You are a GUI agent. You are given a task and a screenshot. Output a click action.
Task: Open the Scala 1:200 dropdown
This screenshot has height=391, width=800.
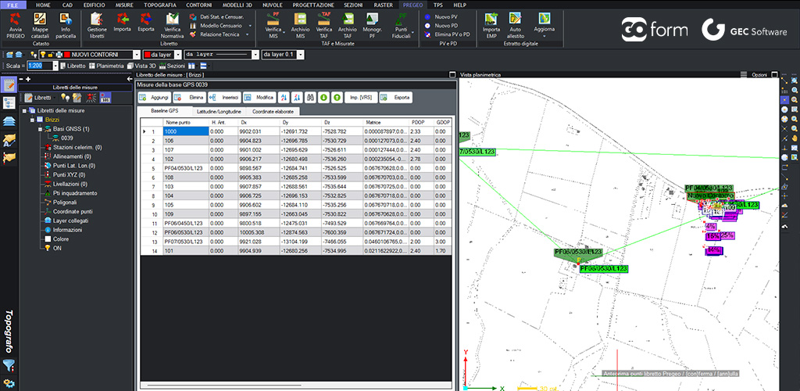[x=55, y=66]
